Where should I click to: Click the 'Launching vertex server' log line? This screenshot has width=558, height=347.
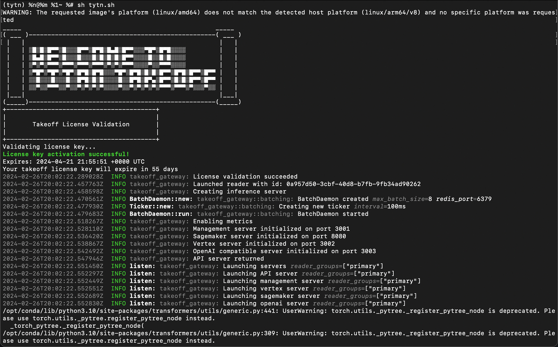point(266,288)
